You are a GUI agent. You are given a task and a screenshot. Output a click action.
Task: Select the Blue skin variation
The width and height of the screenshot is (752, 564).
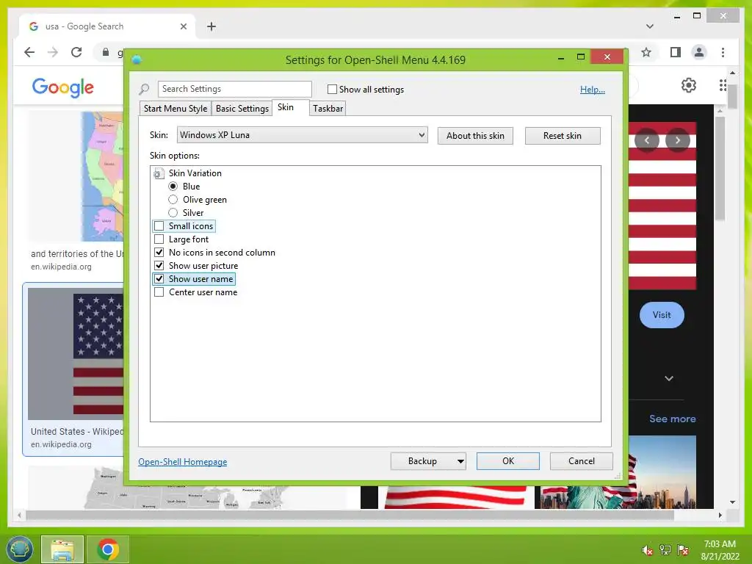point(173,186)
